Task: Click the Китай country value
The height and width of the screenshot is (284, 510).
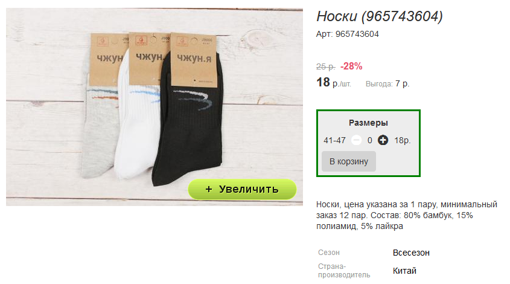Action: coord(404,271)
